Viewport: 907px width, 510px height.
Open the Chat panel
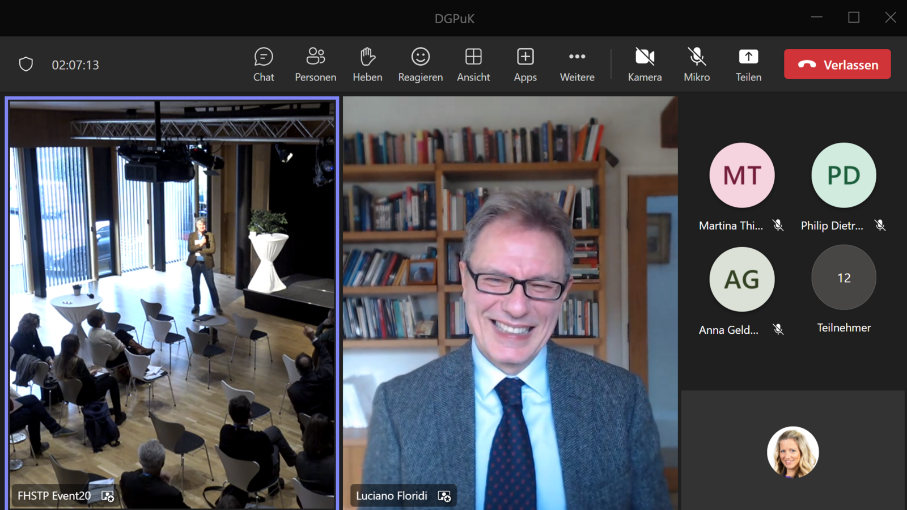click(264, 65)
